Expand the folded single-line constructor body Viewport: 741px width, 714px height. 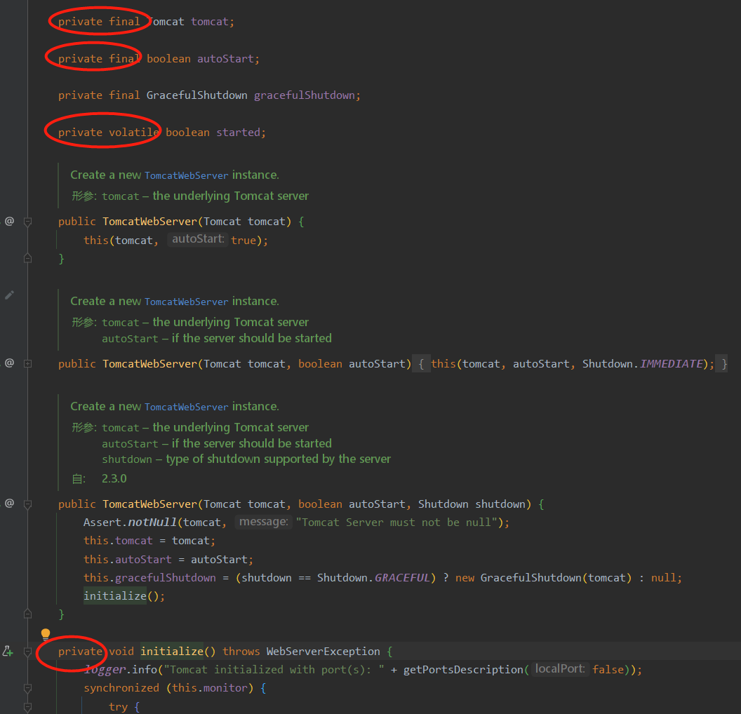tap(27, 363)
